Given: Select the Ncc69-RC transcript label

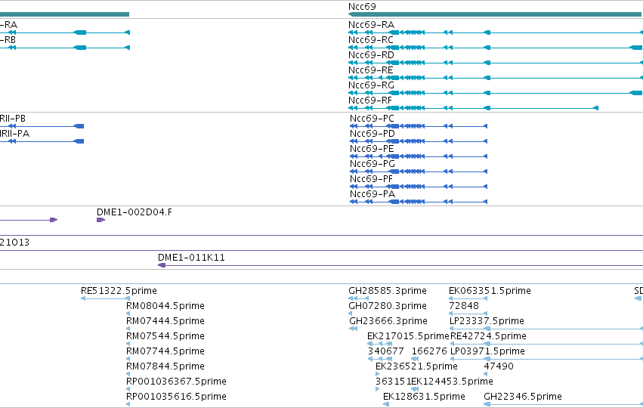Looking at the screenshot, I should click(371, 40).
